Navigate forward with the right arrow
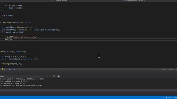 tap(14, 69)
